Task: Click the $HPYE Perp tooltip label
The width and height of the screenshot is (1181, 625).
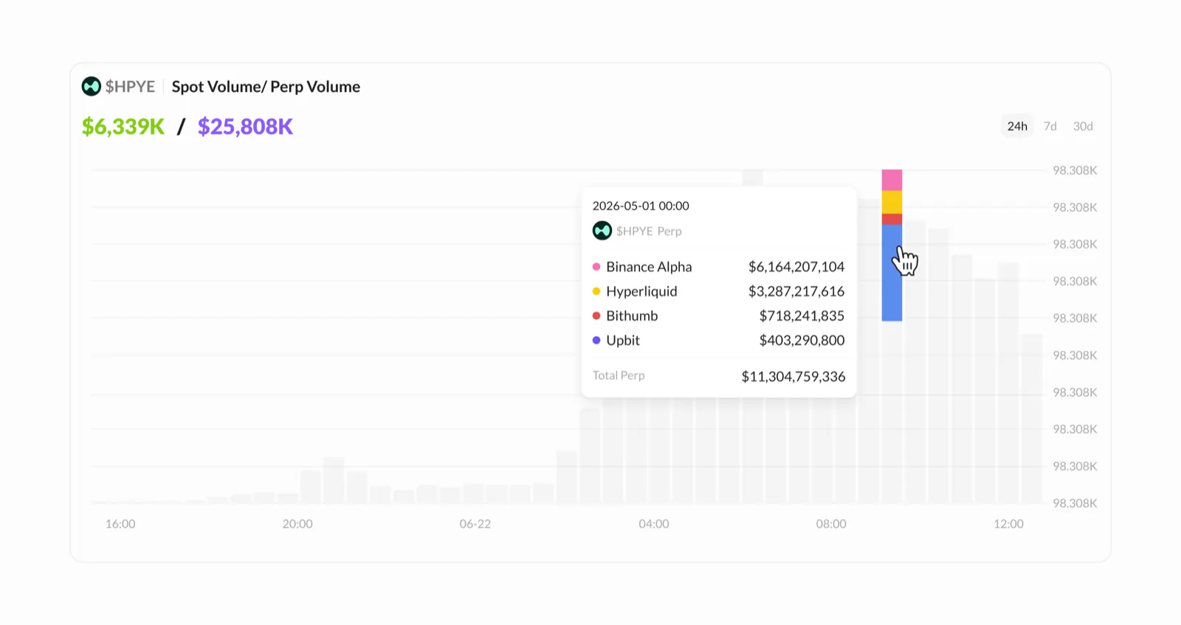Action: pyautogui.click(x=649, y=231)
